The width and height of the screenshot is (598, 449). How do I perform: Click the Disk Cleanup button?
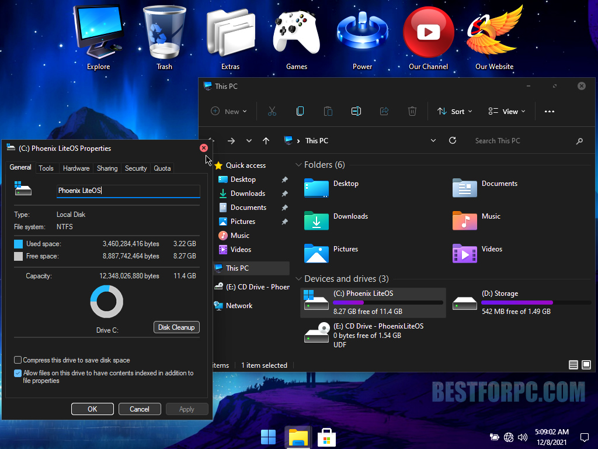pyautogui.click(x=176, y=327)
